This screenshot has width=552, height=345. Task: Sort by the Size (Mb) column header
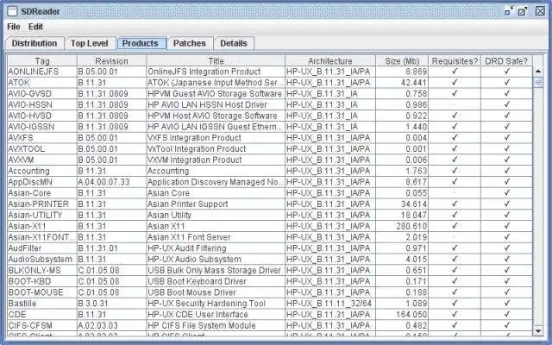pyautogui.click(x=402, y=61)
